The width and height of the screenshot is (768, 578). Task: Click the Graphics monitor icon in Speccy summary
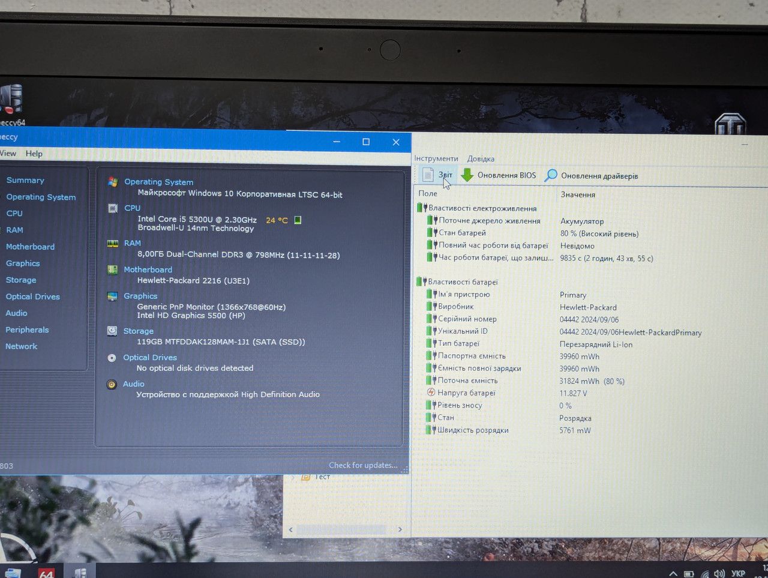pos(112,296)
